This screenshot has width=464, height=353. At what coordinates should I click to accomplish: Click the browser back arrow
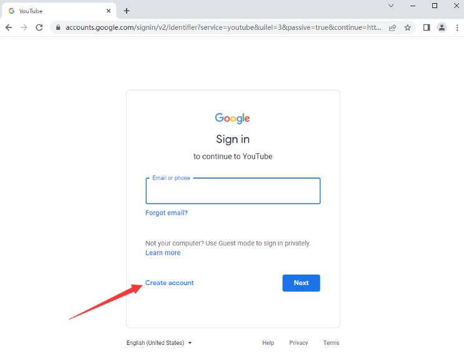tap(9, 27)
